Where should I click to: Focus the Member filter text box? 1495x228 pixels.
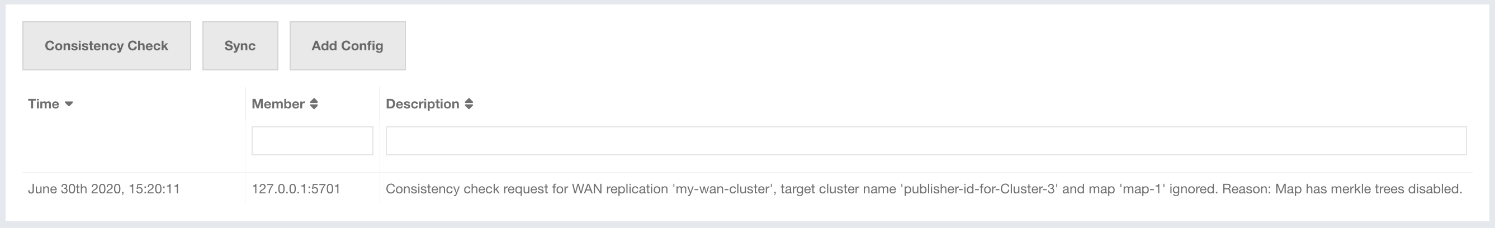[x=312, y=141]
